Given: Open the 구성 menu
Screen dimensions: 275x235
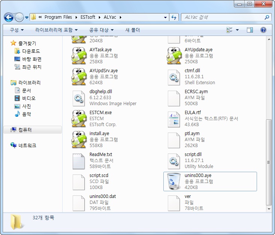Looking at the screenshot, I should coord(16,30).
